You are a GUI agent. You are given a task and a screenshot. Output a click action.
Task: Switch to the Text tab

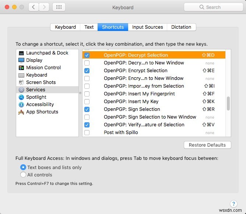(x=89, y=27)
